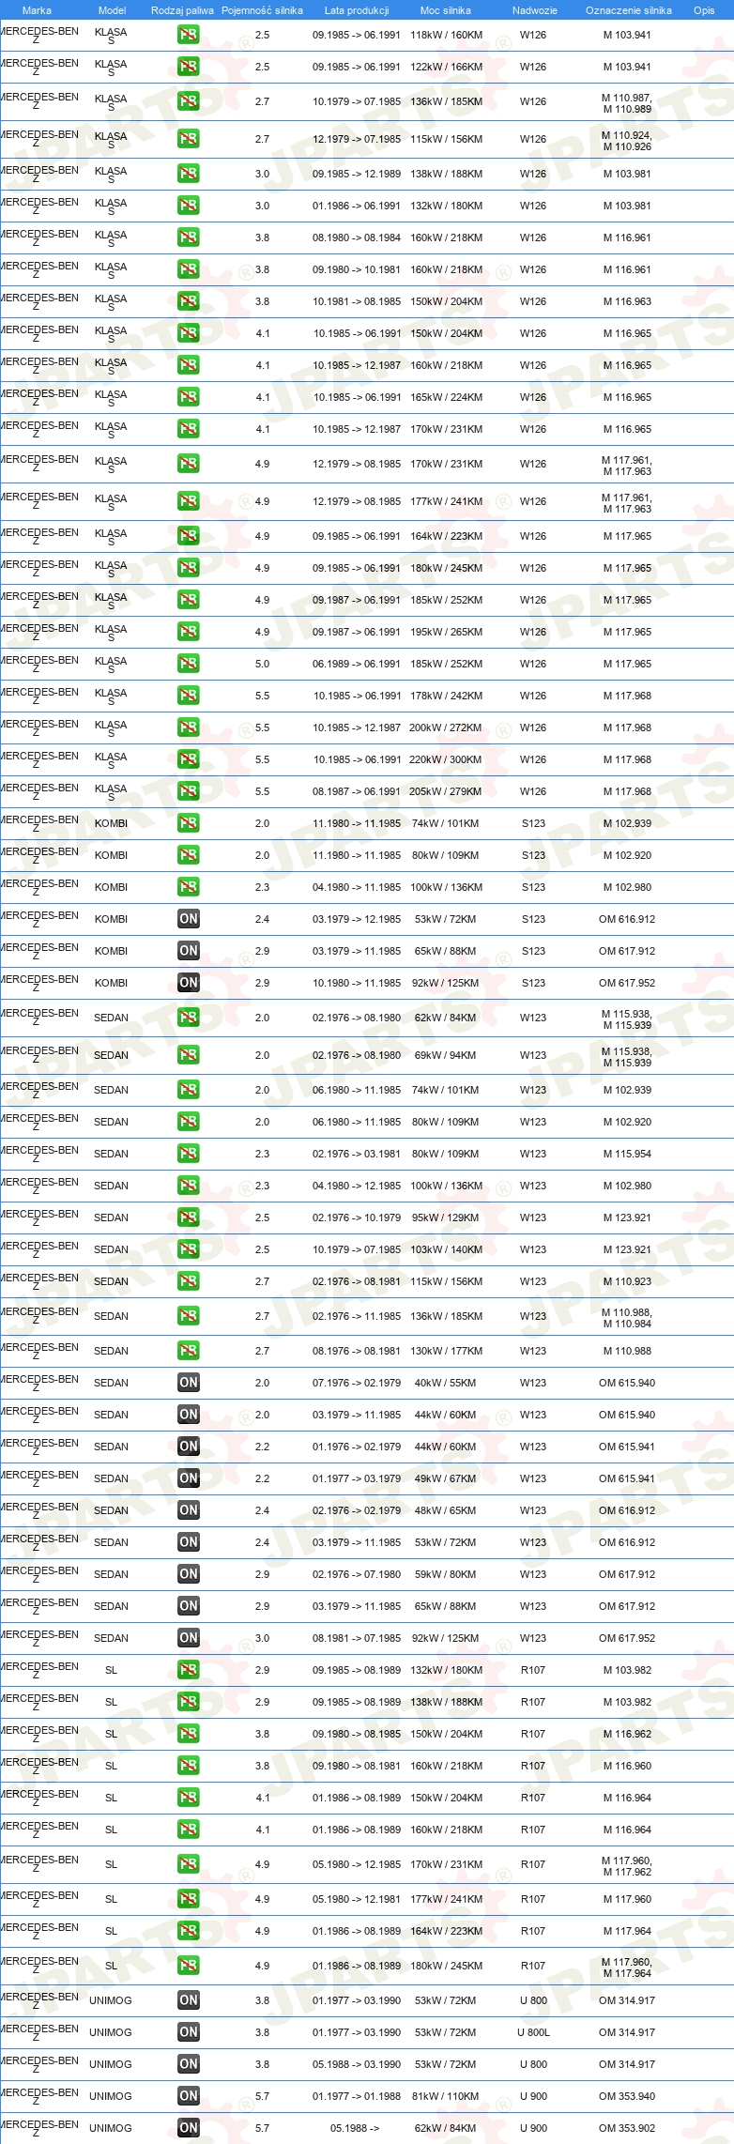
Task: Click the Lata produkcji column header
Action: click(357, 10)
